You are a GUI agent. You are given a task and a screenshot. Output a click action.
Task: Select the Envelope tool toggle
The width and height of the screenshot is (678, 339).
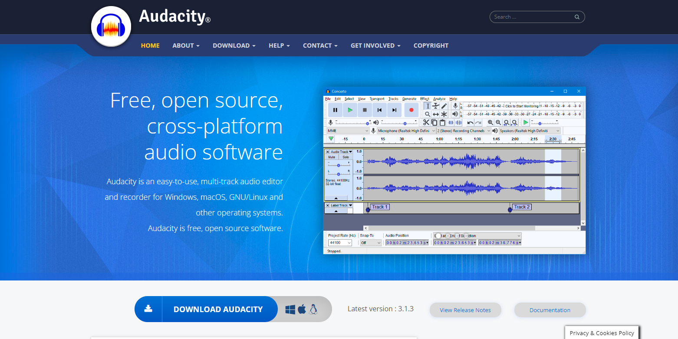tap(435, 106)
